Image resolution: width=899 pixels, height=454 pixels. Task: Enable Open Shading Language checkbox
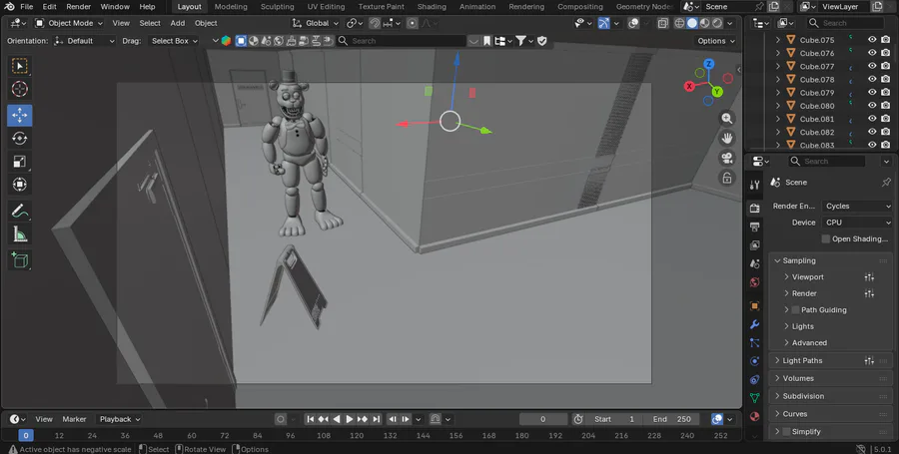coord(826,238)
